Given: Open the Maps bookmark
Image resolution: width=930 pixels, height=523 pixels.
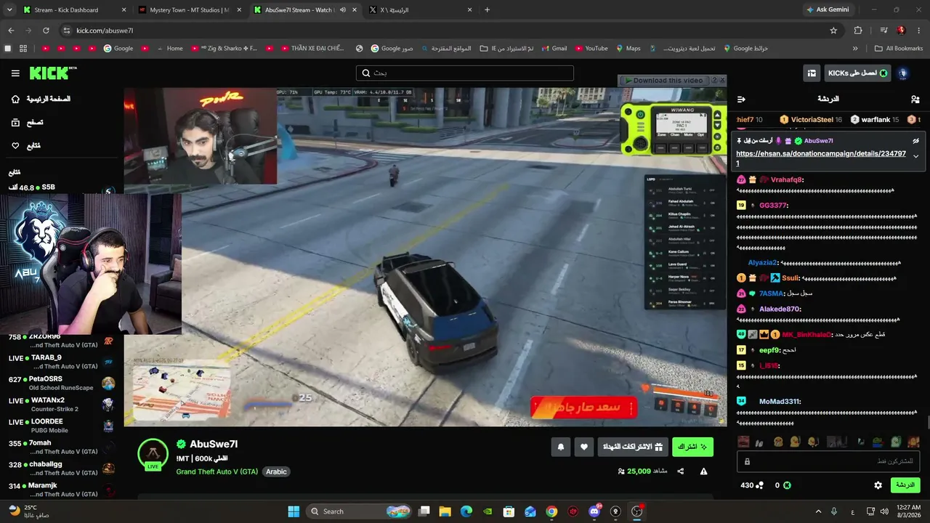Looking at the screenshot, I should [x=628, y=49].
